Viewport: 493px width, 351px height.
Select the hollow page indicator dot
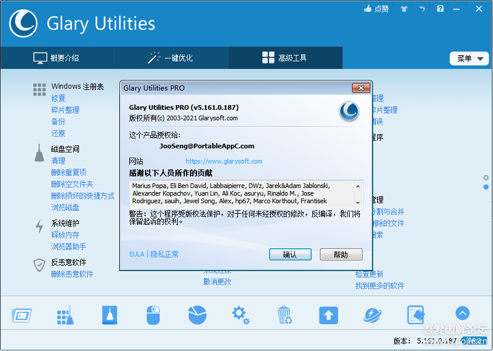[x=486, y=178]
